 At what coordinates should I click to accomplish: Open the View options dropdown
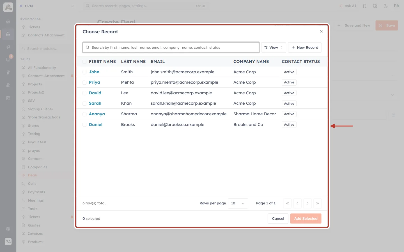pyautogui.click(x=274, y=47)
